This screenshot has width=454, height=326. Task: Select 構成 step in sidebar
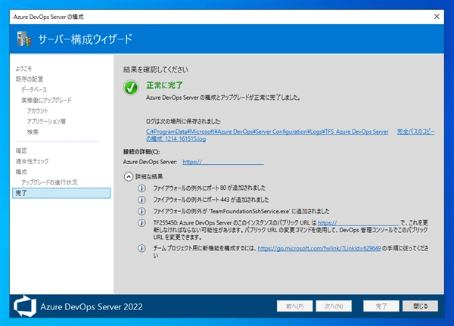[x=21, y=172]
